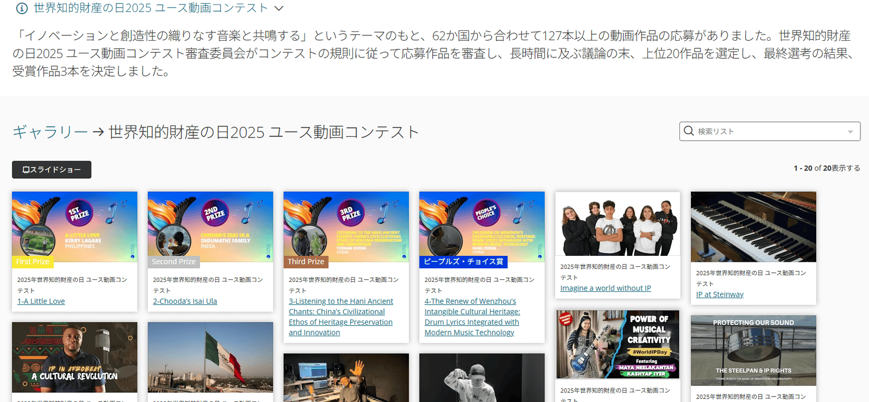Open the piano keys thumbnail

[x=753, y=227]
